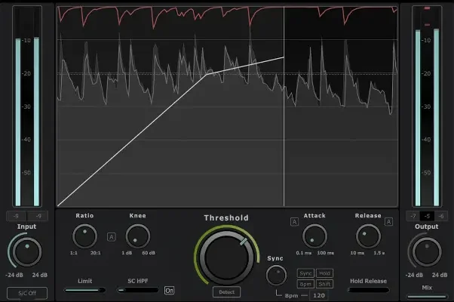Click the Input gain knob
This screenshot has width=454, height=302.
[x=26, y=250]
